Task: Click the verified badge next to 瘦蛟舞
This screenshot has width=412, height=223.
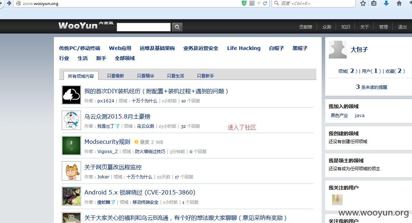Action: coord(113,202)
